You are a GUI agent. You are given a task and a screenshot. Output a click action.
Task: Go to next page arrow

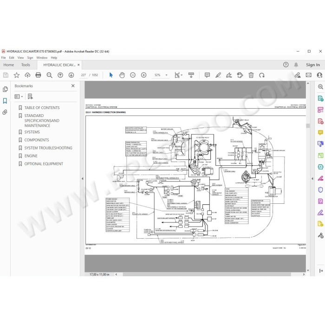(x=71, y=75)
